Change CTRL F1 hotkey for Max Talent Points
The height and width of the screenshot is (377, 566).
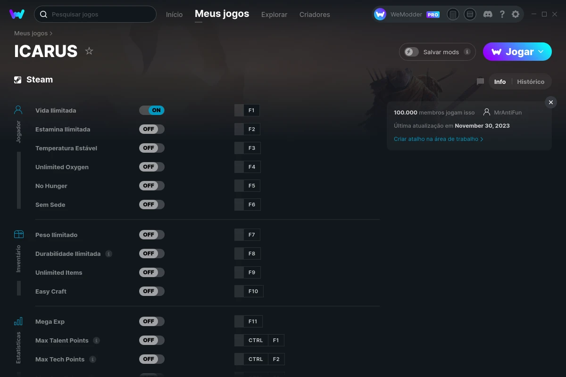[x=259, y=340]
